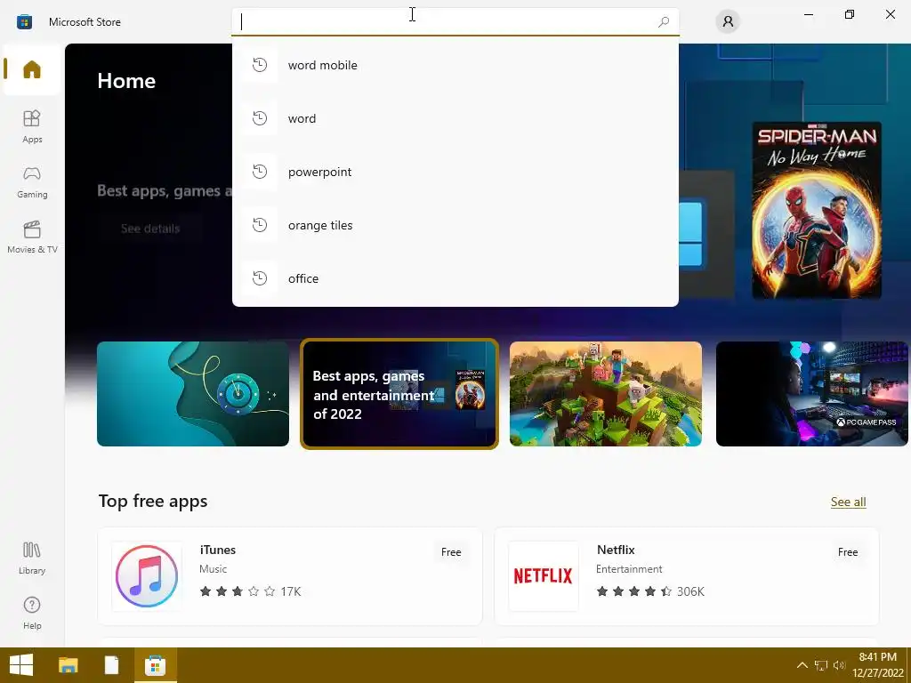Open the Home section in the sidebar
Viewport: 911px width, 683px height.
tap(32, 69)
